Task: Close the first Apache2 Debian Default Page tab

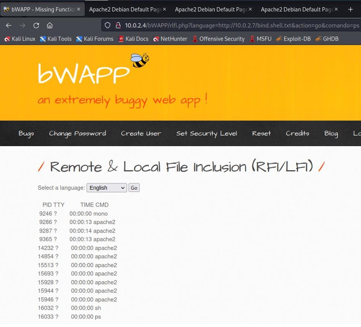Action: point(164,9)
